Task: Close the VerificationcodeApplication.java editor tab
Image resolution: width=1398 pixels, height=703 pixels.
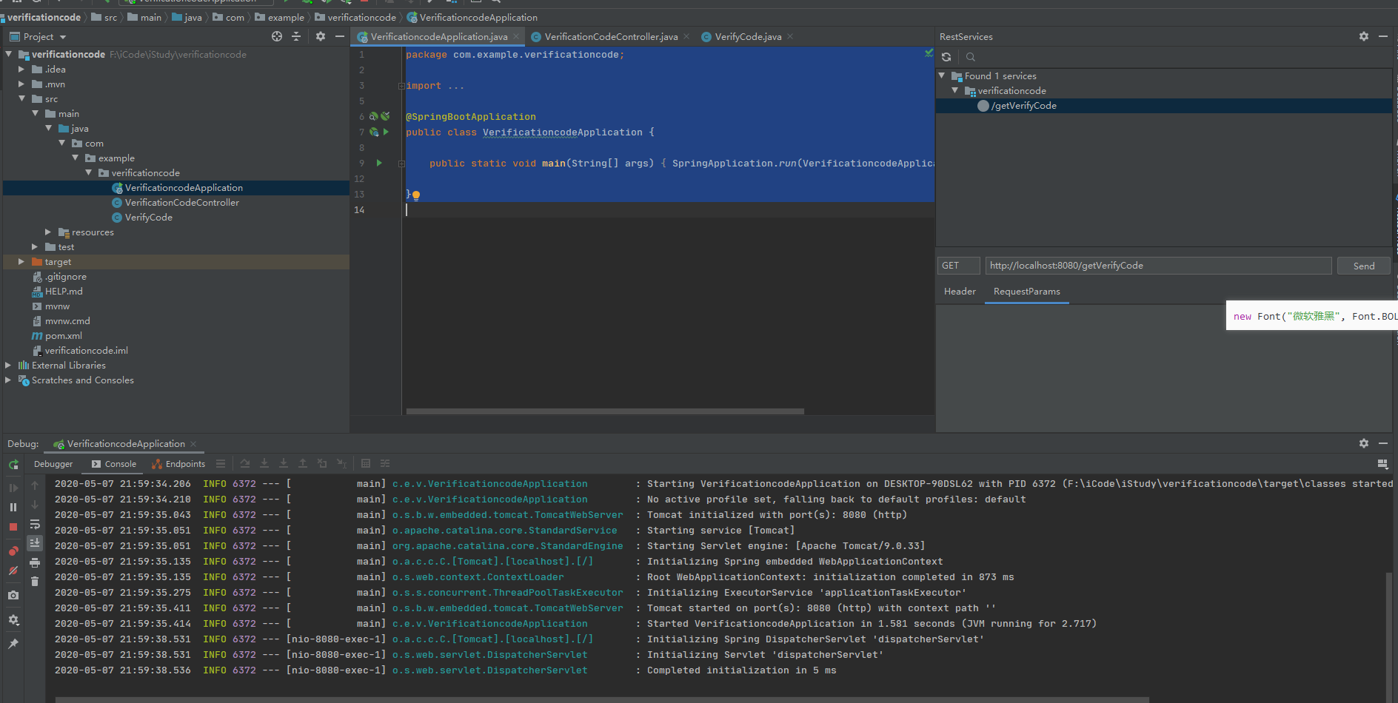Action: [x=516, y=37]
